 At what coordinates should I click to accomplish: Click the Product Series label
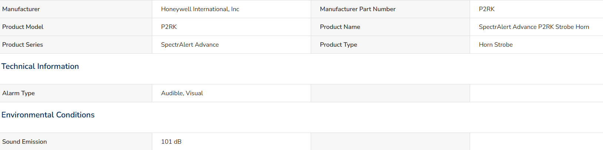click(23, 44)
